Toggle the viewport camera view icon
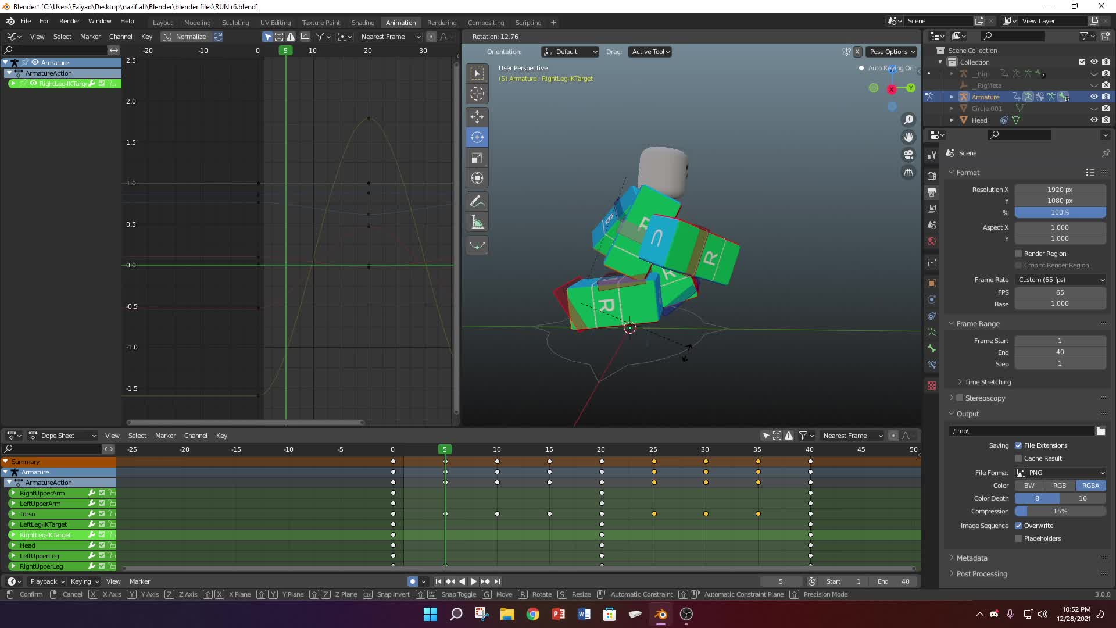Screen dimensions: 1116x628 pos(908,154)
